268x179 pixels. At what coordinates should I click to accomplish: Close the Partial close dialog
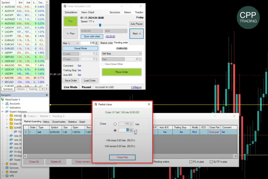click(x=149, y=104)
